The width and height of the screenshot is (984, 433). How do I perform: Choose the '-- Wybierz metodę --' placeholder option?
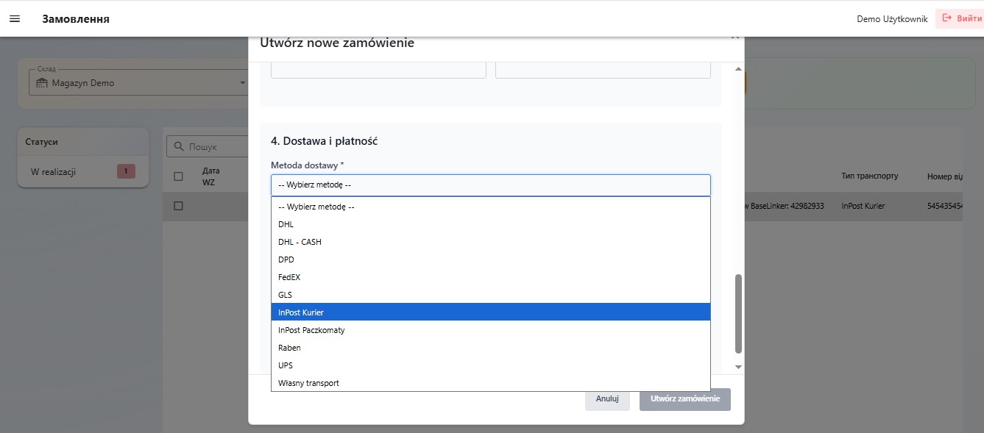tap(491, 207)
